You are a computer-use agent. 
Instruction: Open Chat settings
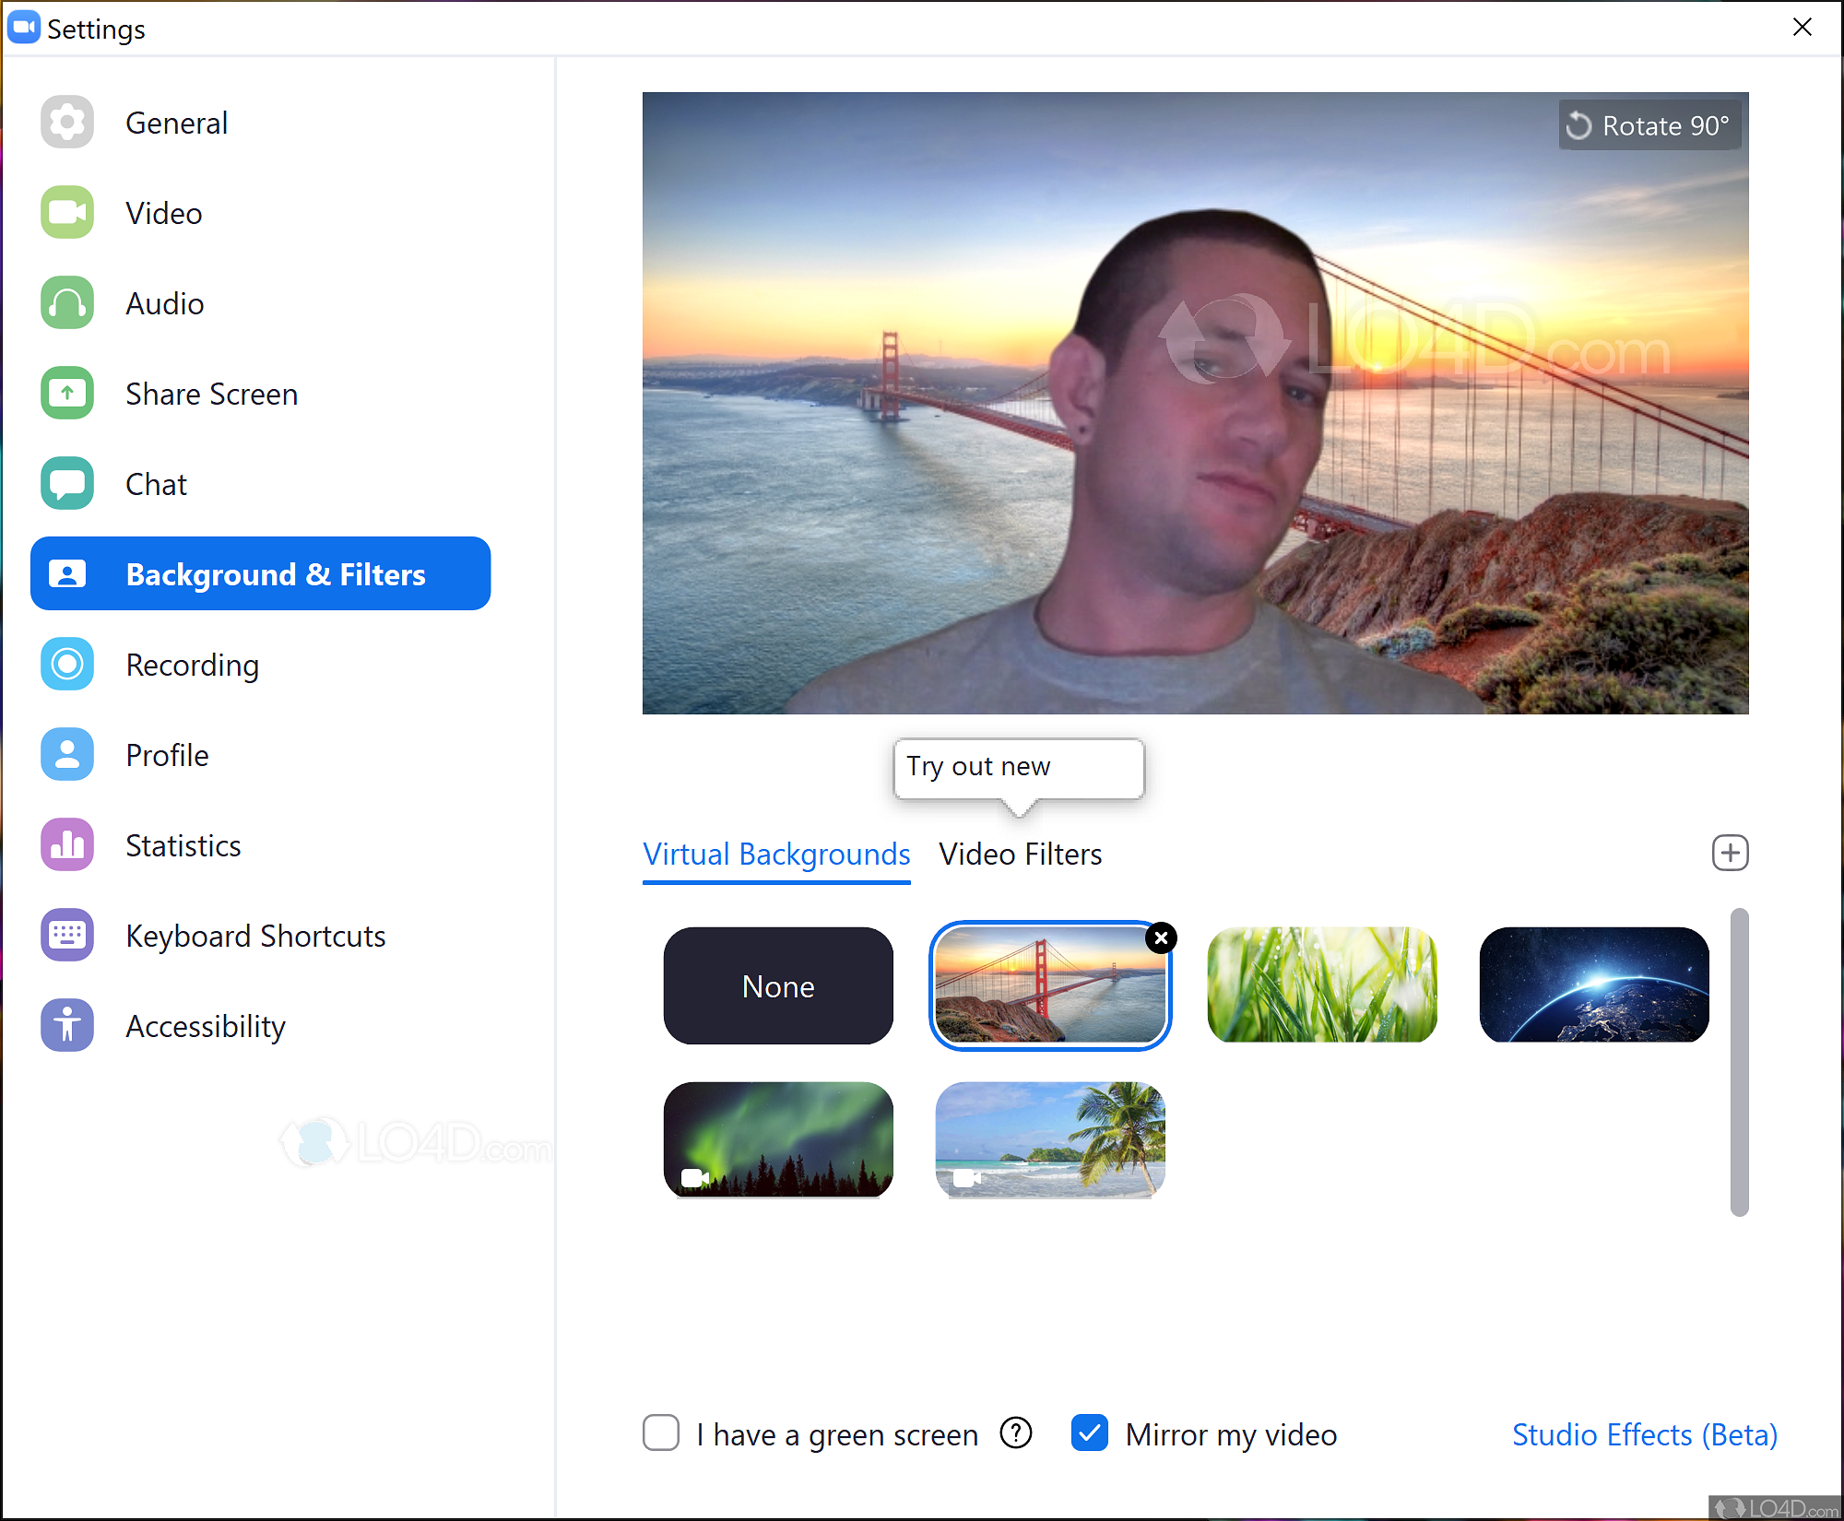coord(156,484)
